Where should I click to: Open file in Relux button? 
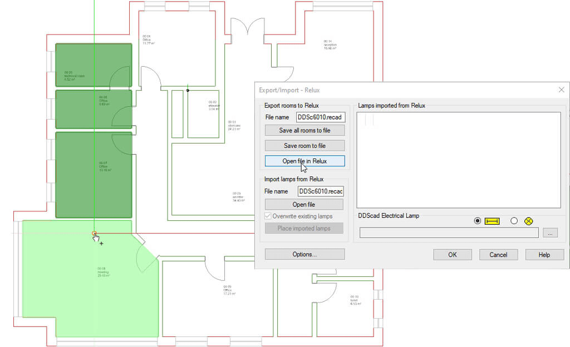[304, 161]
